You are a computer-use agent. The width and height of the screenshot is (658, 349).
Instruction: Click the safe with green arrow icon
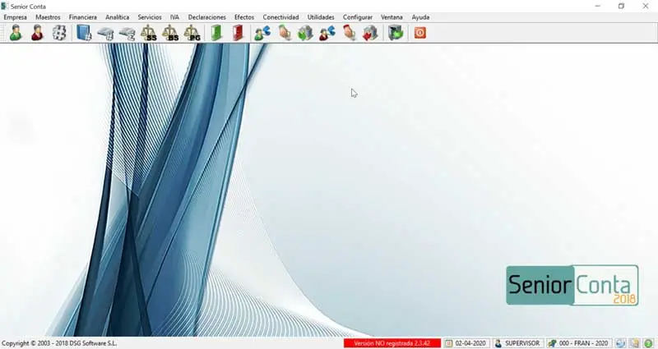[396, 33]
